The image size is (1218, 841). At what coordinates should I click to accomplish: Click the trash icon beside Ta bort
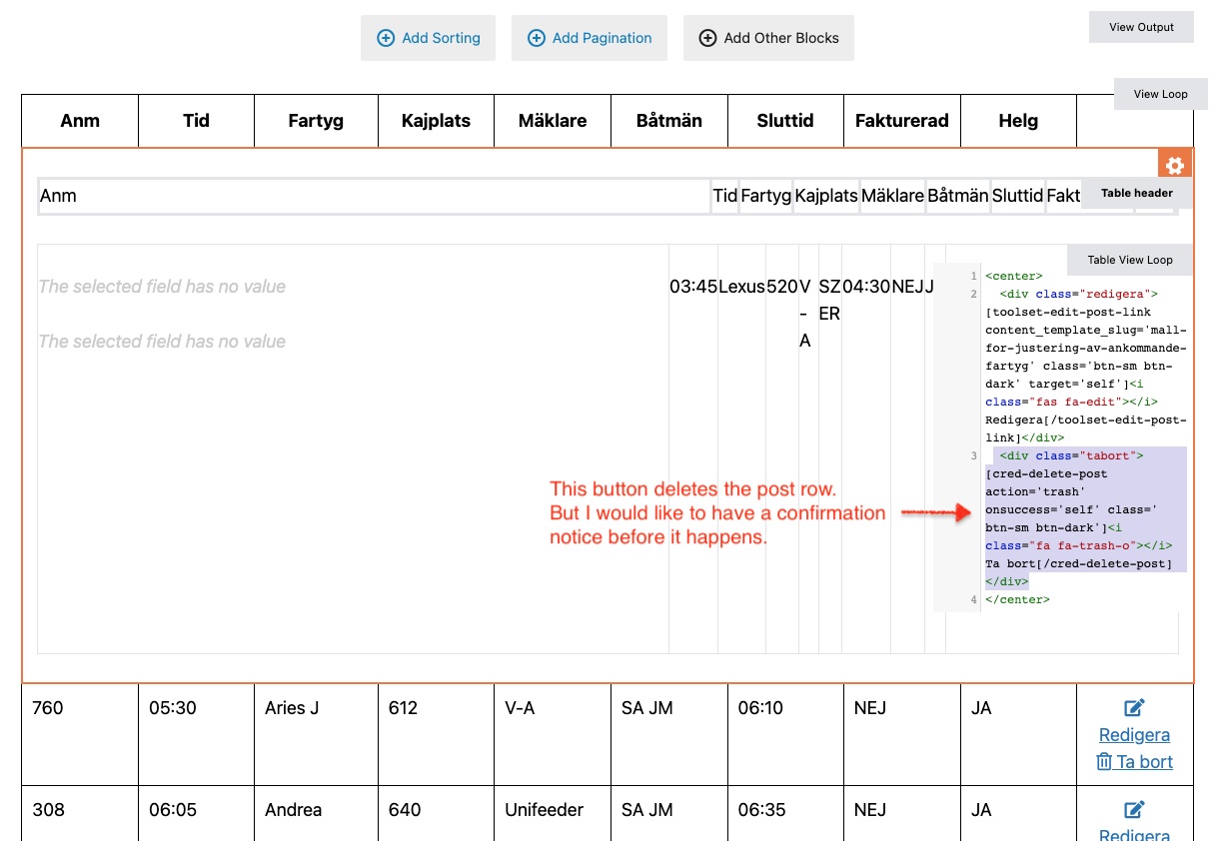[1104, 762]
